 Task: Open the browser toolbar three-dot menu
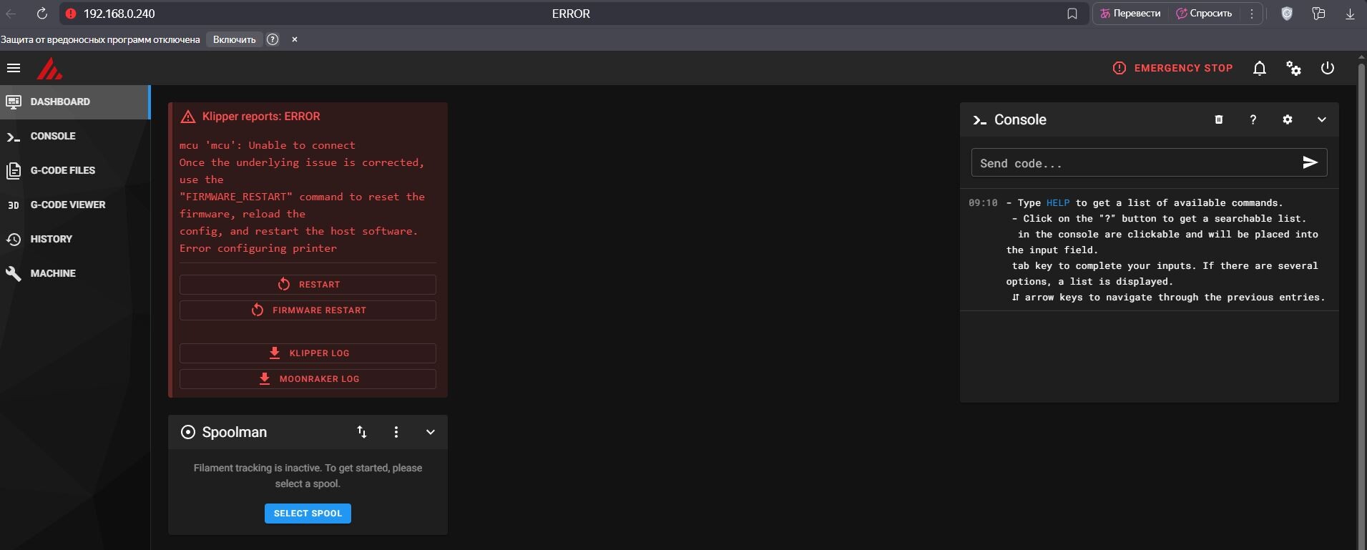(1252, 14)
